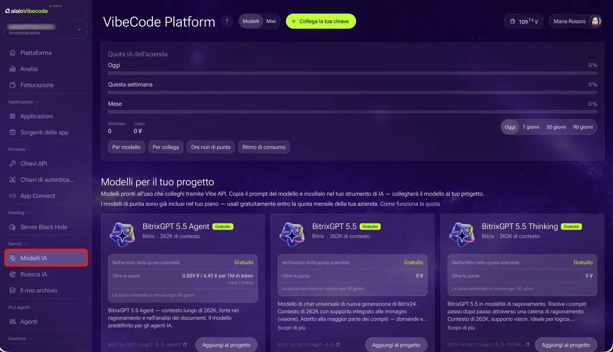This screenshot has height=352, width=613.
Task: Copy the bitrixgpt-5.5-think… model ID
Action: pos(528,344)
